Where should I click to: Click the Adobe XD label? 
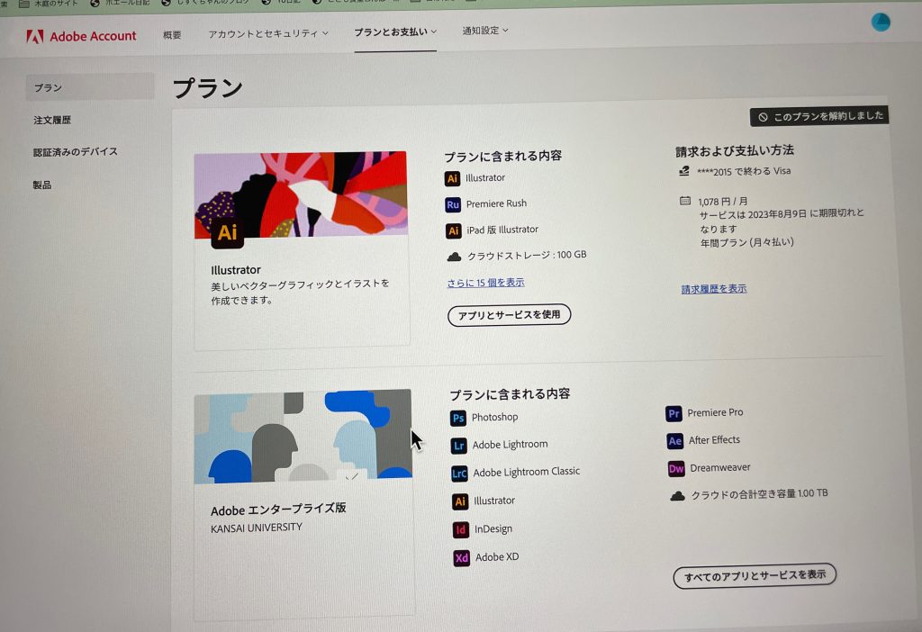pos(497,557)
